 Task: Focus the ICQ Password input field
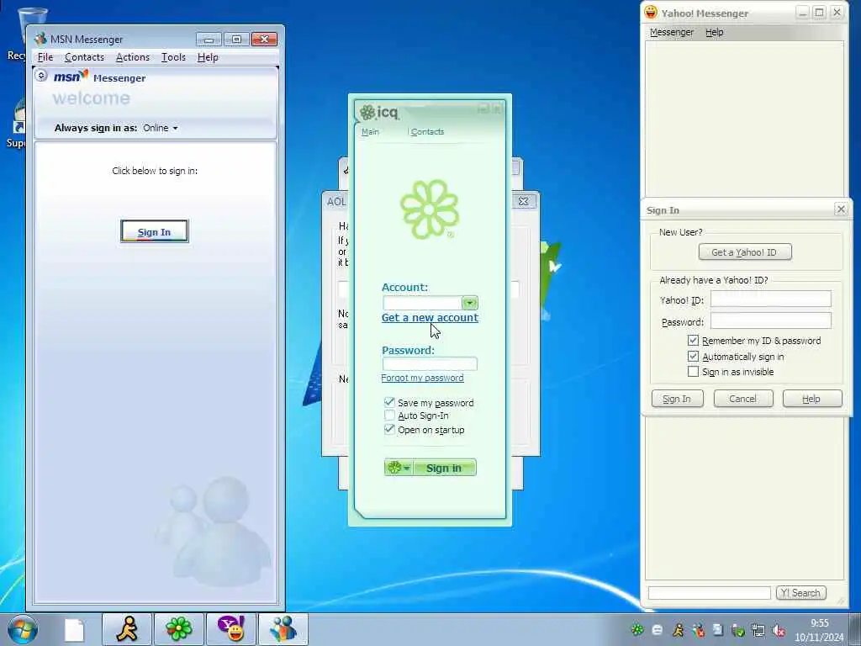[x=430, y=363]
